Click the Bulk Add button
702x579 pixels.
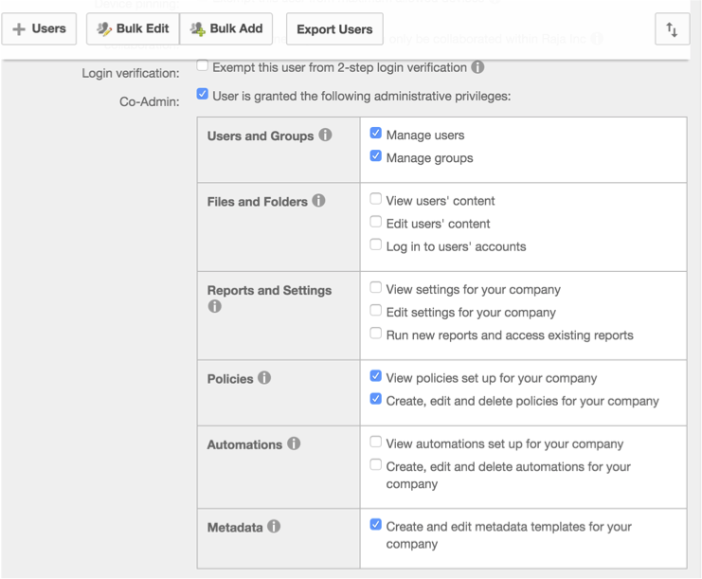[x=226, y=29]
